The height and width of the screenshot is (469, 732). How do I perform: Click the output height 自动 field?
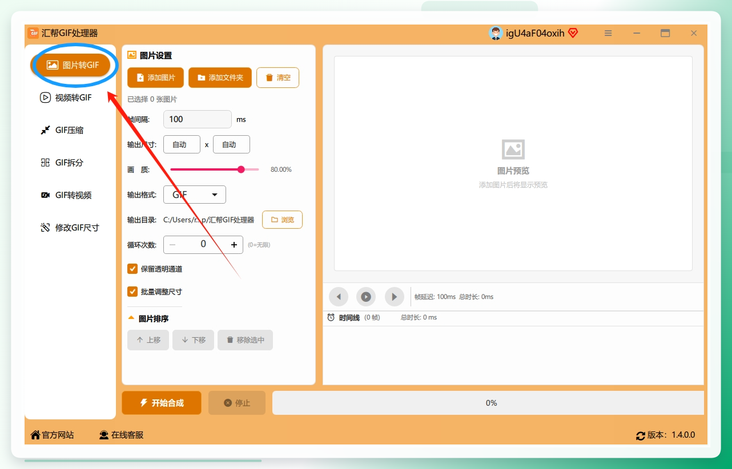pos(231,144)
